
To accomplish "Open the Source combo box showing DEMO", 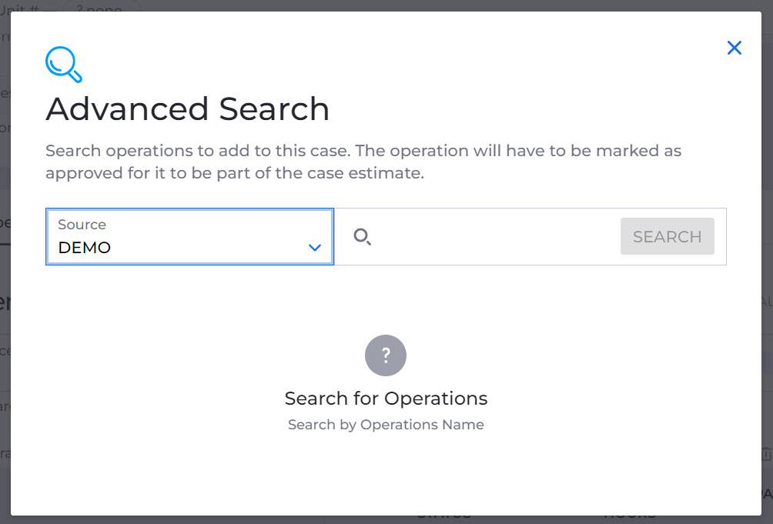I will (x=190, y=236).
